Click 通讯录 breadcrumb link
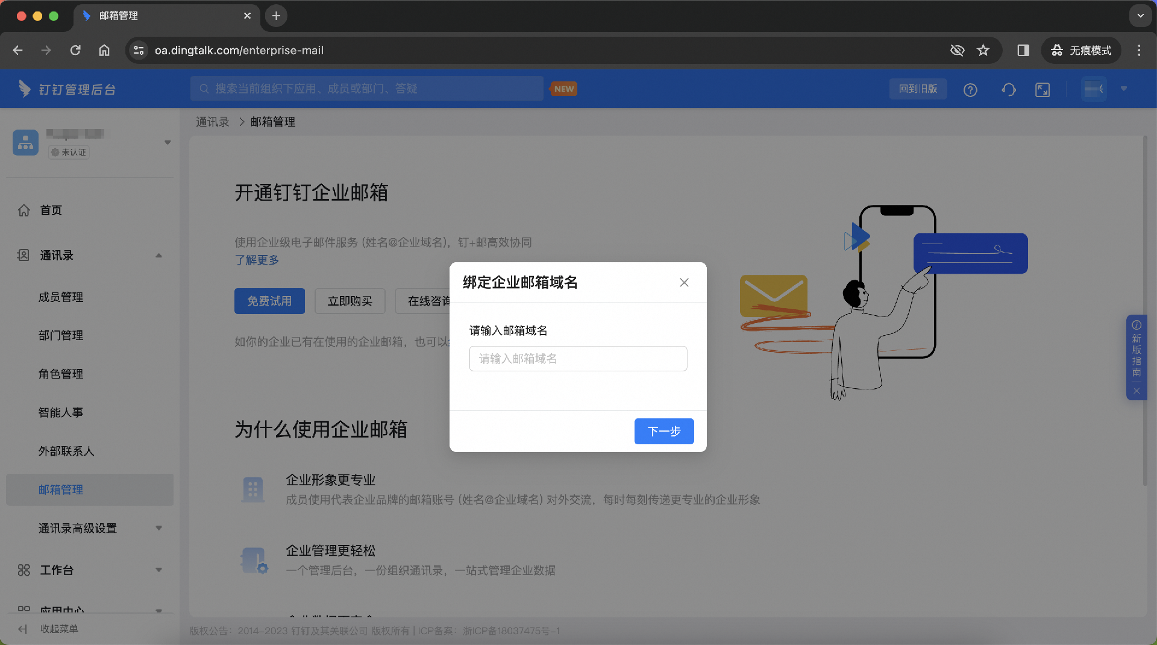 pos(212,122)
